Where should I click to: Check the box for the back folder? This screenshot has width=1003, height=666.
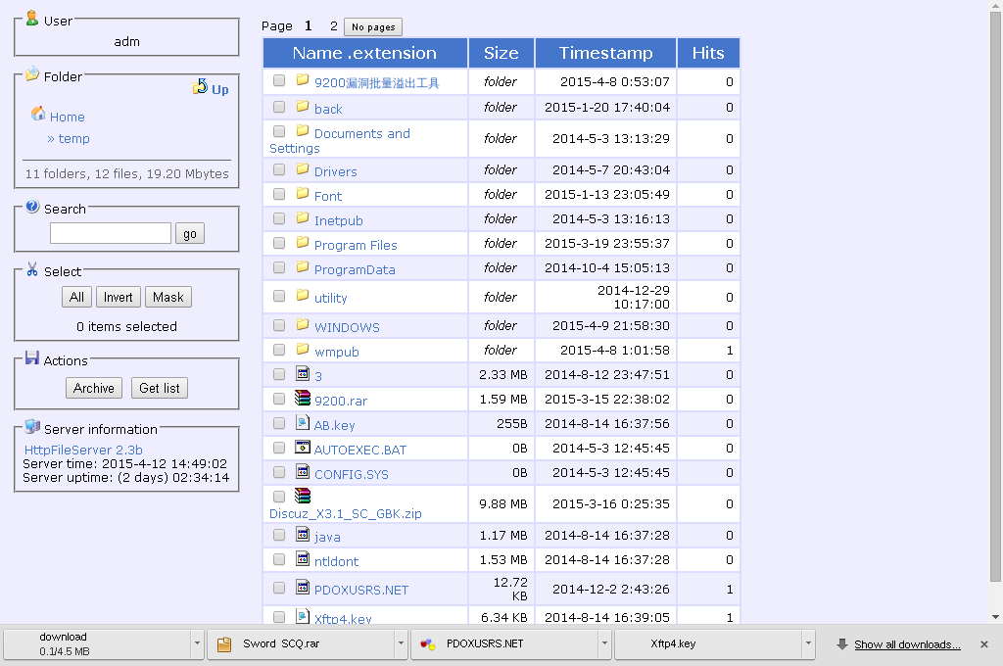(x=279, y=107)
